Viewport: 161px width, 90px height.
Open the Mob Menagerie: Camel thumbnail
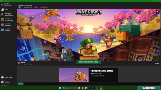[x=74, y=75]
